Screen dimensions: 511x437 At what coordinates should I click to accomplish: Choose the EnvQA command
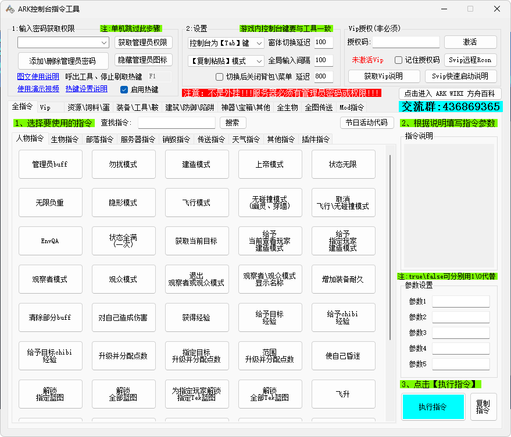click(51, 241)
